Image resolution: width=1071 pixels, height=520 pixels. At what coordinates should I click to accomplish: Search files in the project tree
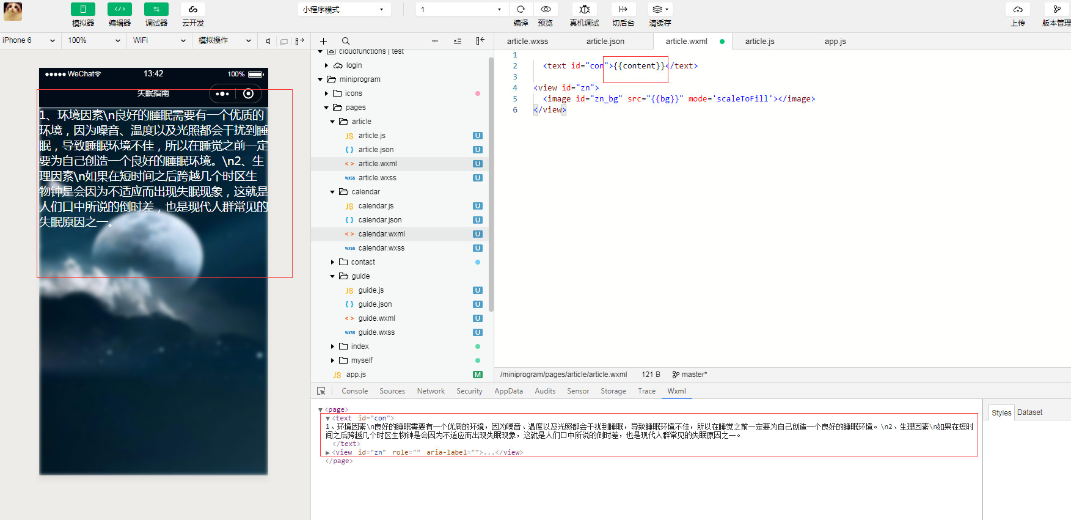(x=346, y=41)
